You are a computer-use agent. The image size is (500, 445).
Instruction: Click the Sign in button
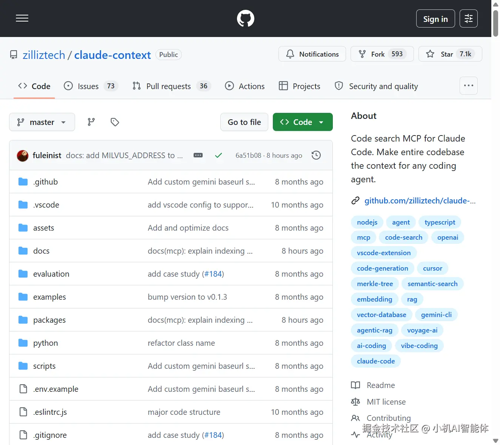click(x=435, y=18)
